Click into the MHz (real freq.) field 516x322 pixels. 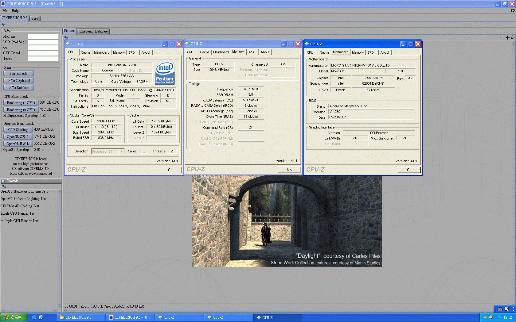pyautogui.click(x=43, y=42)
